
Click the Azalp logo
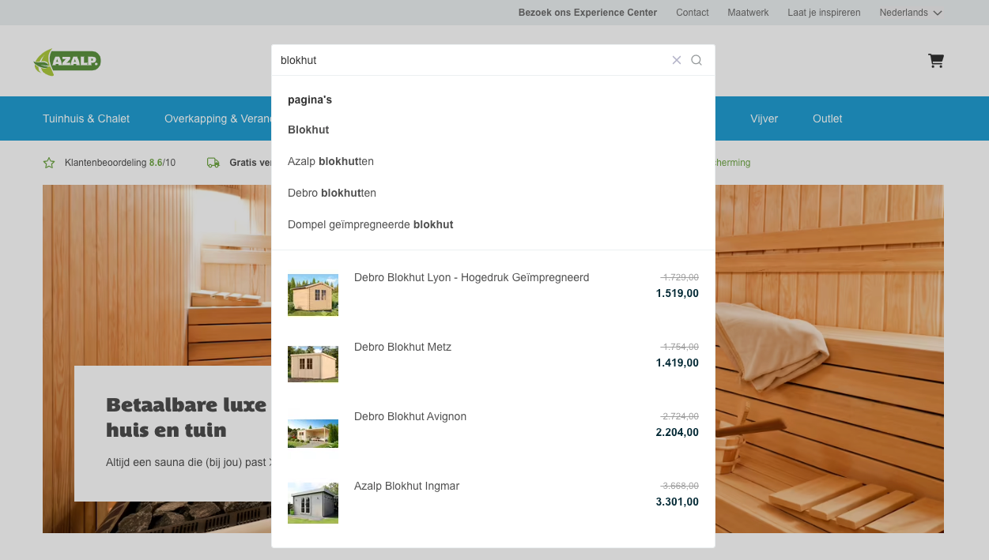67,61
